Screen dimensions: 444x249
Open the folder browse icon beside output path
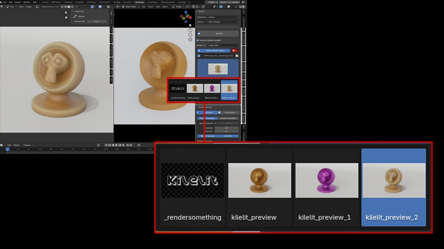237,56
